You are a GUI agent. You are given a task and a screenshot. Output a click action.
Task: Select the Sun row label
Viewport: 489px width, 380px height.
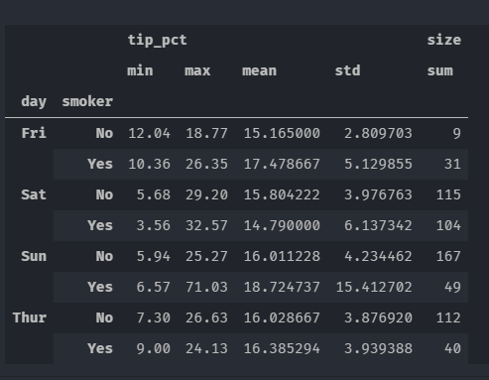[x=34, y=256]
